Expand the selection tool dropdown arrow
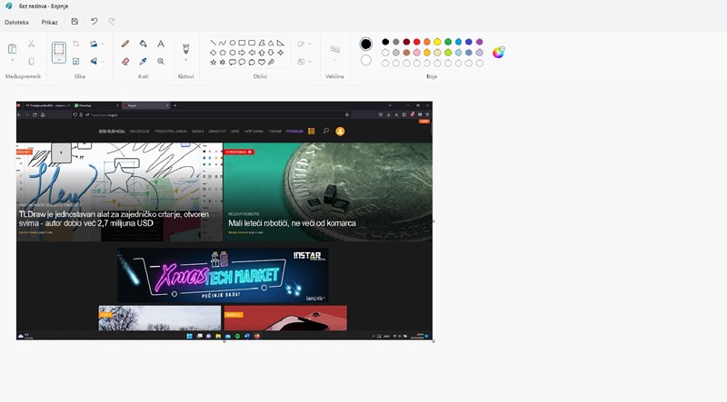Image resolution: width=727 pixels, height=402 pixels. coord(58,64)
